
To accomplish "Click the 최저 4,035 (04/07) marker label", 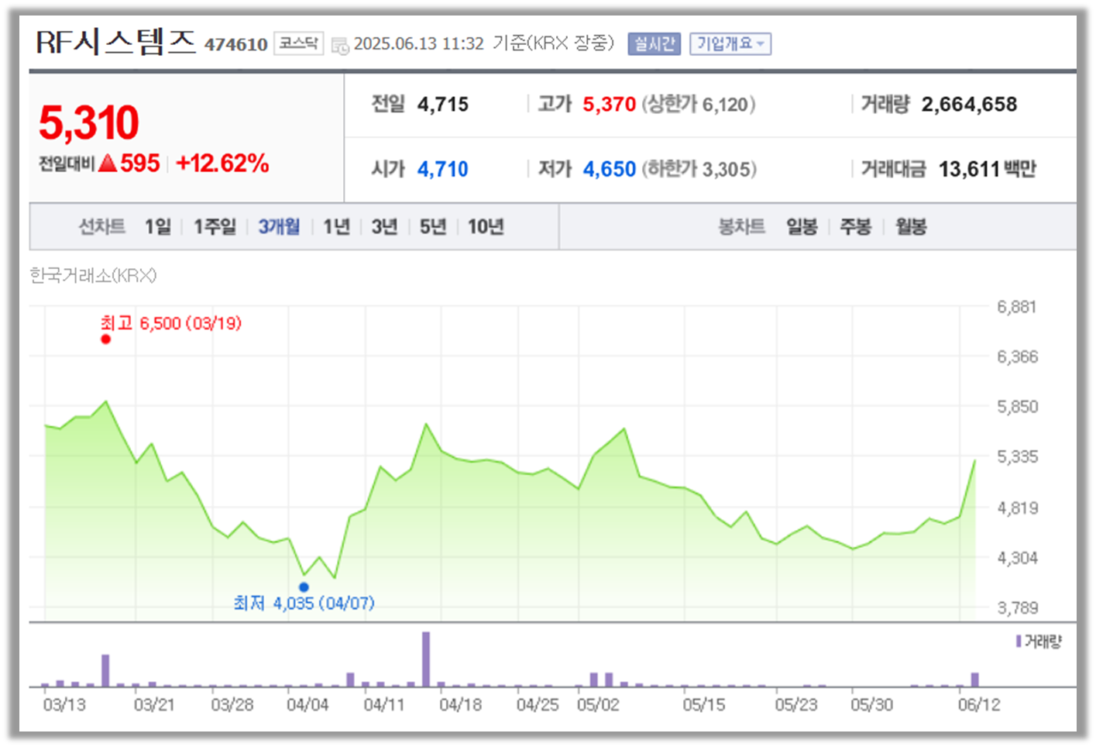I will (304, 603).
